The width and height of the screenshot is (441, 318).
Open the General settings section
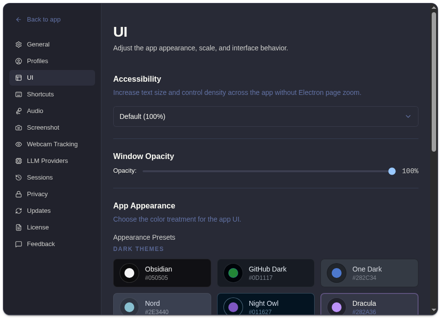(52, 45)
